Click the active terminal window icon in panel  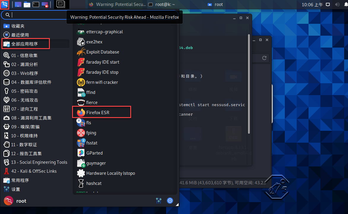tap(60, 4)
